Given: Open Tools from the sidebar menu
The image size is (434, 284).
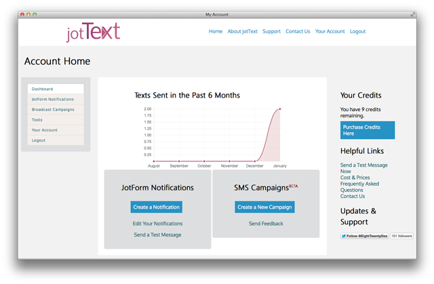Looking at the screenshot, I should (37, 119).
